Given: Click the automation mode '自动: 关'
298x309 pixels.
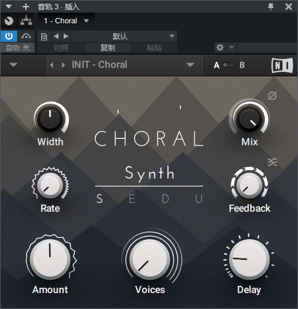Looking at the screenshot, I should pyautogui.click(x=17, y=48).
